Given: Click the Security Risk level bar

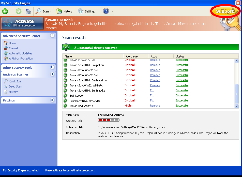Looking at the screenshot, I should pyautogui.click(x=109, y=120).
